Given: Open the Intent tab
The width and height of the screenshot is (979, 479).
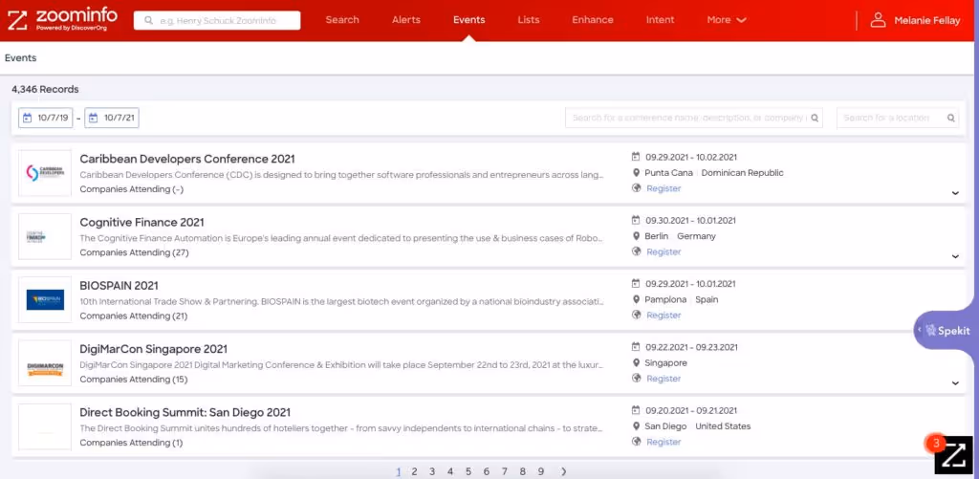Looking at the screenshot, I should [660, 20].
